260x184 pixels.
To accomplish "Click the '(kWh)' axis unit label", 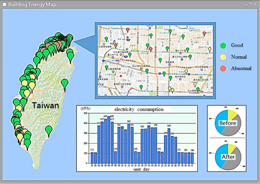I will [x=86, y=108].
